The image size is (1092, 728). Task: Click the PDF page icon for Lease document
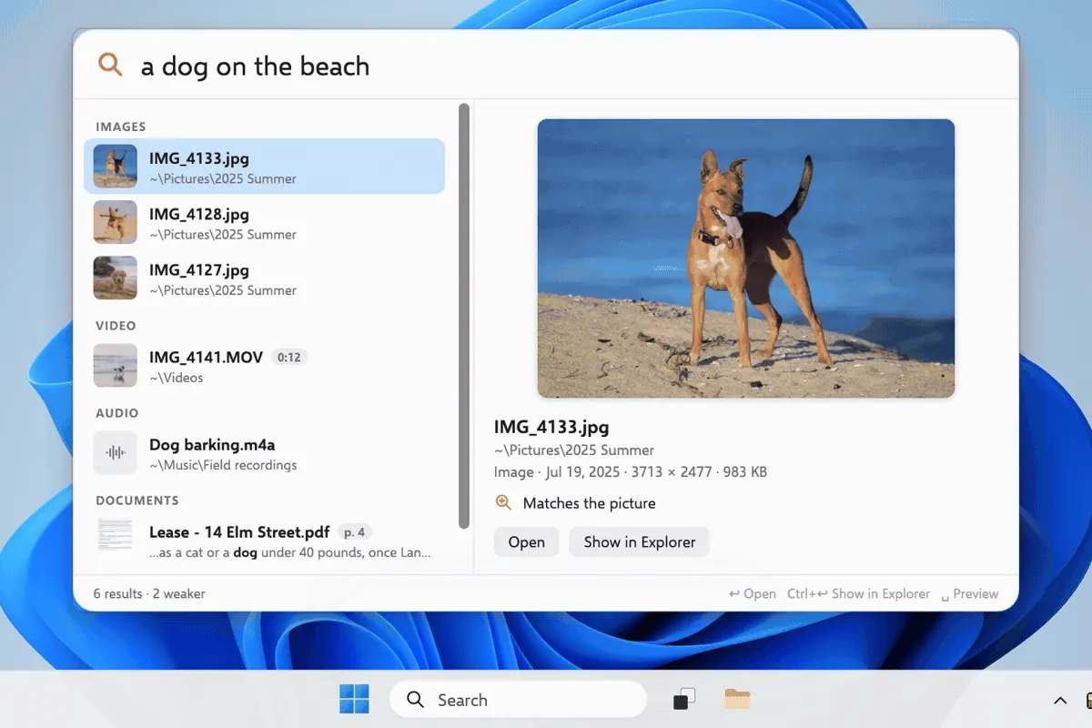tap(116, 536)
